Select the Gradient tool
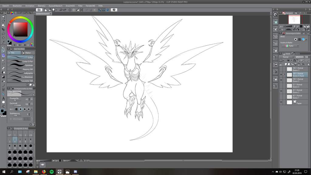Viewport: 311px width, 175px height. tap(3, 77)
